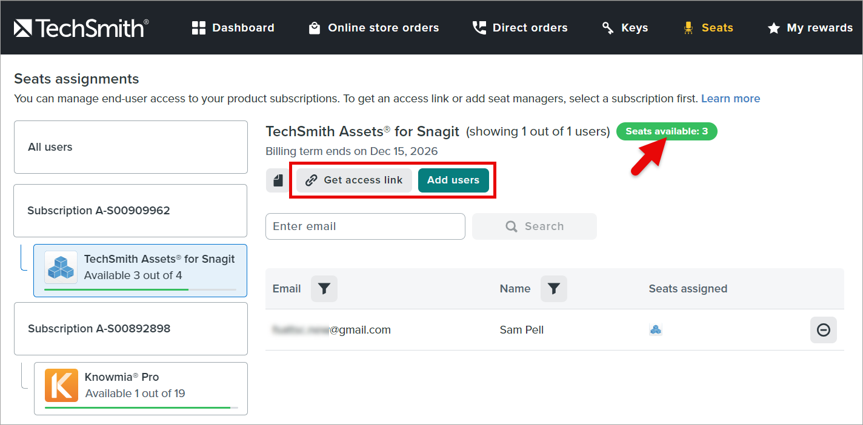Click the Add users button
The height and width of the screenshot is (425, 863).
[x=453, y=180]
